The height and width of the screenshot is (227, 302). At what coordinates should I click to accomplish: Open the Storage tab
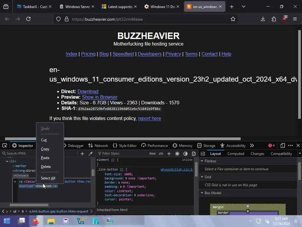tap(206, 146)
